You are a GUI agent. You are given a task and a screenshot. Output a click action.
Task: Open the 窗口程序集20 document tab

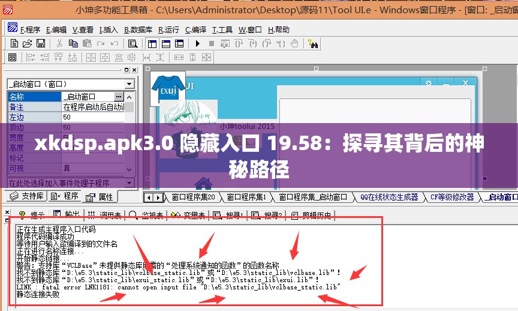[193, 197]
